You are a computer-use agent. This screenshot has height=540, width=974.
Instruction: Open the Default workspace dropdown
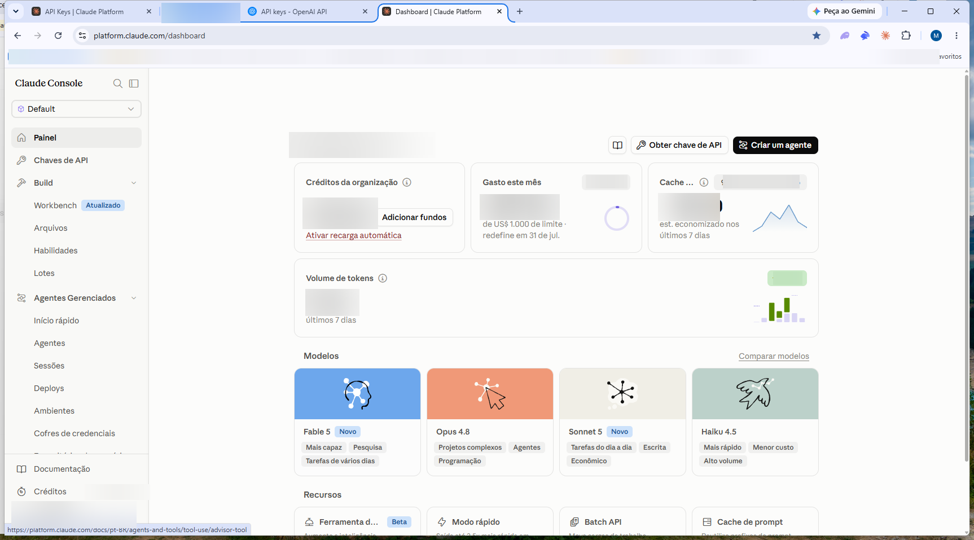pyautogui.click(x=76, y=109)
